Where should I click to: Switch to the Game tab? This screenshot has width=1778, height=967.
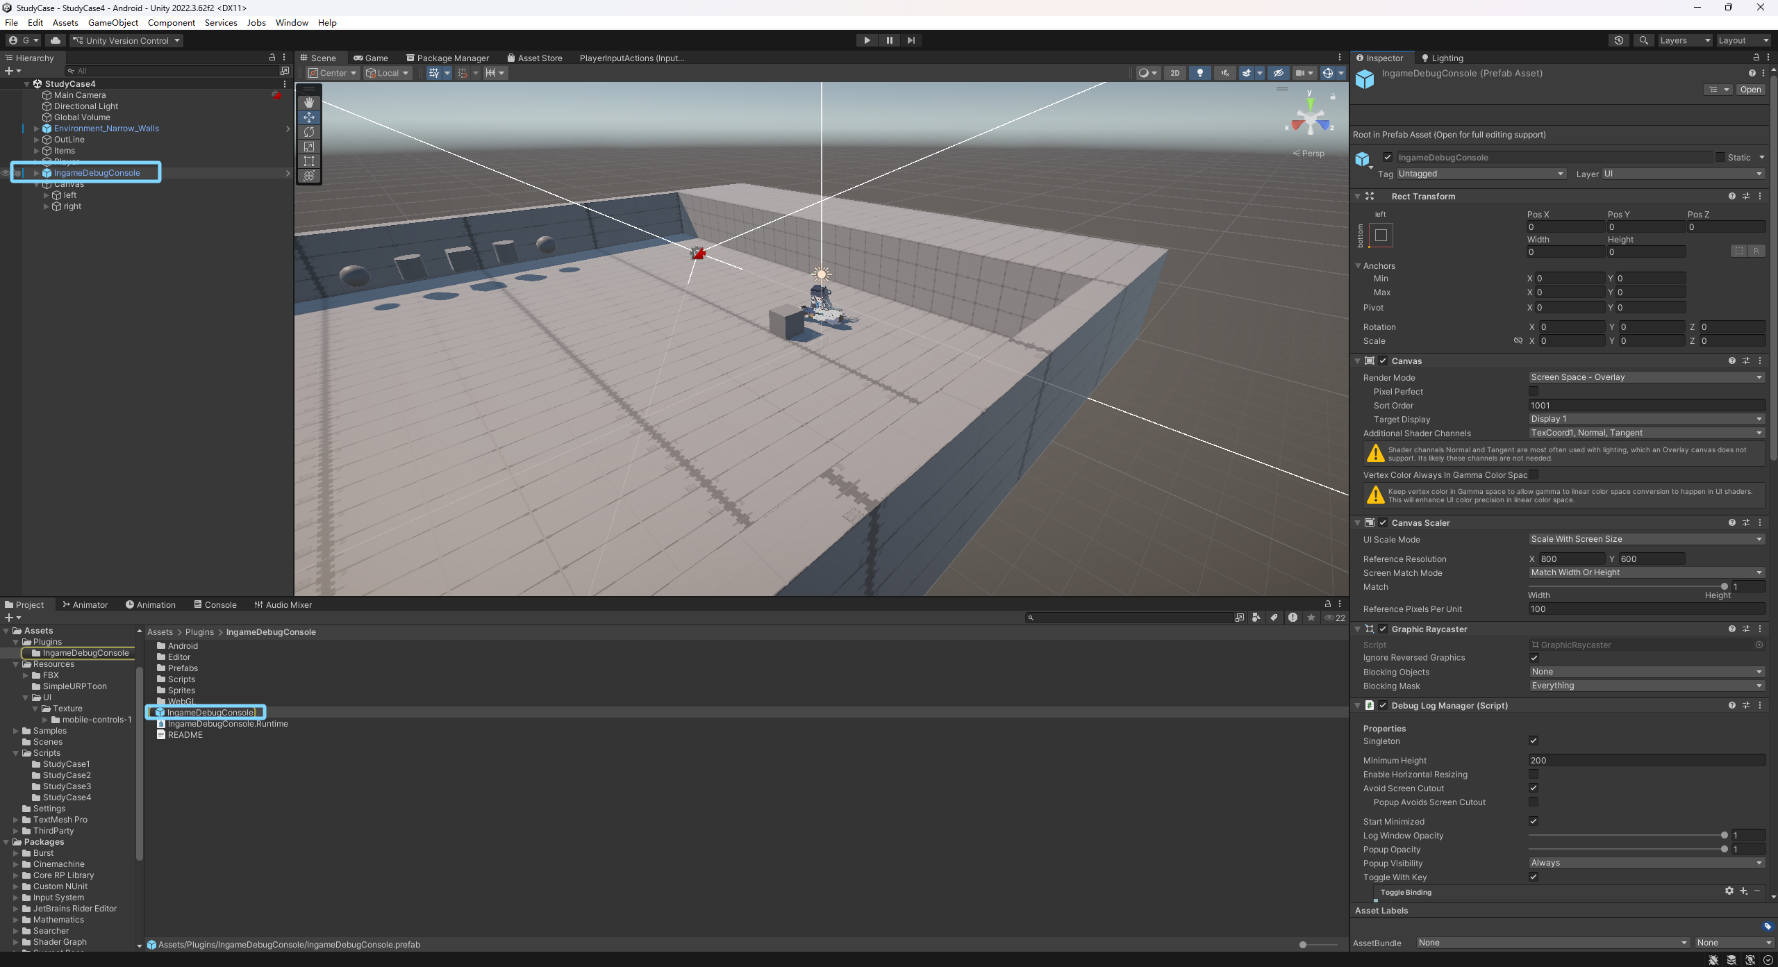371,58
